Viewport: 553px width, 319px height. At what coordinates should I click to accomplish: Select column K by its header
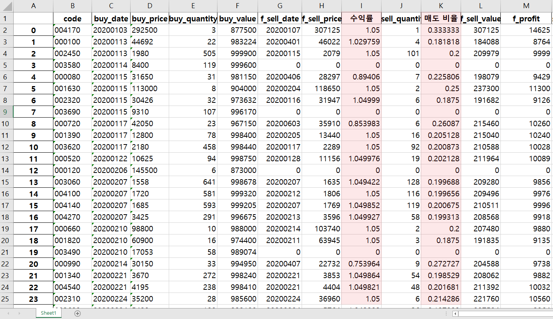point(441,6)
